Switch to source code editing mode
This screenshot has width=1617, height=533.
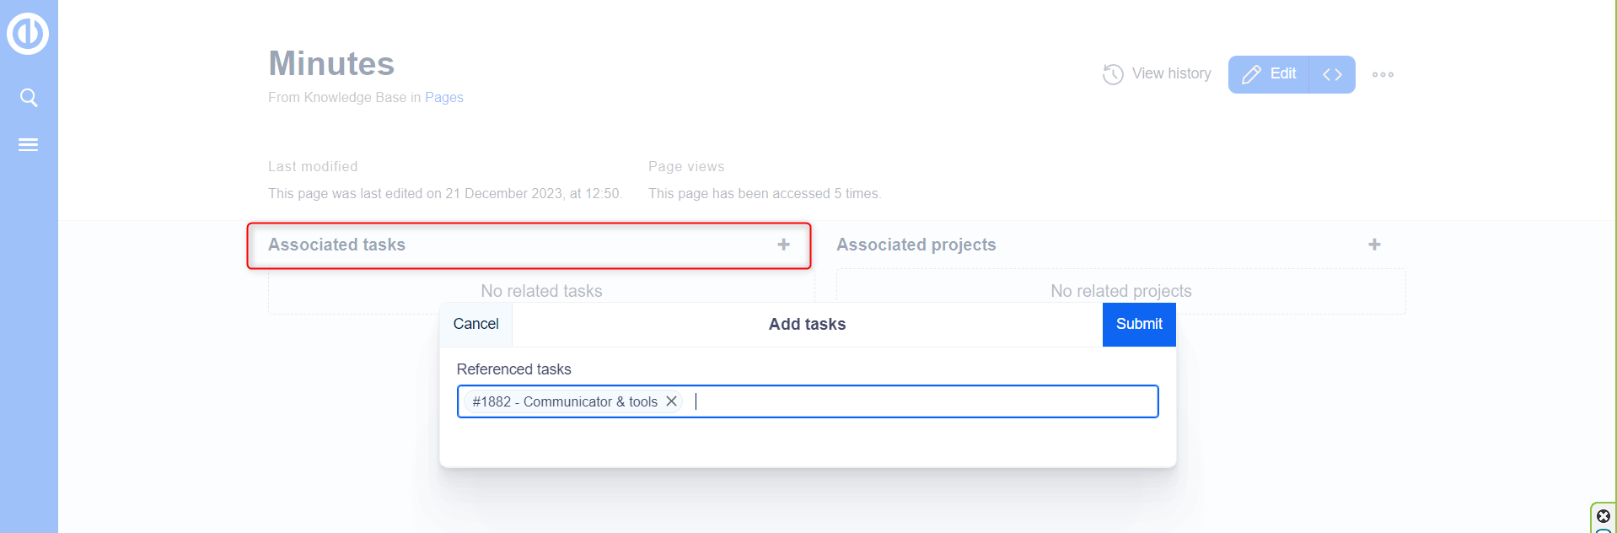pyautogui.click(x=1332, y=74)
